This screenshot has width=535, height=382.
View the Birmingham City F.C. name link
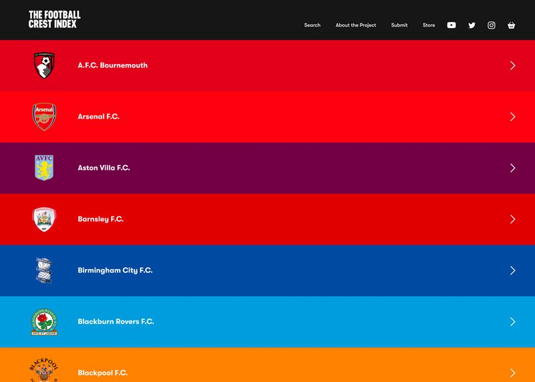(115, 270)
